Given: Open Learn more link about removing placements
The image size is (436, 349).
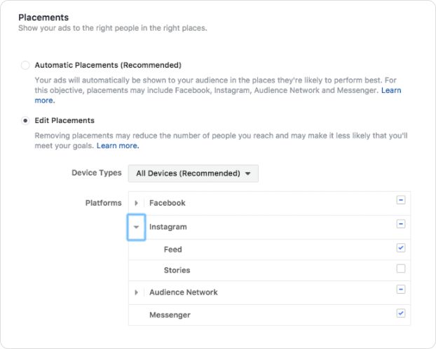Looking at the screenshot, I should tap(118, 145).
